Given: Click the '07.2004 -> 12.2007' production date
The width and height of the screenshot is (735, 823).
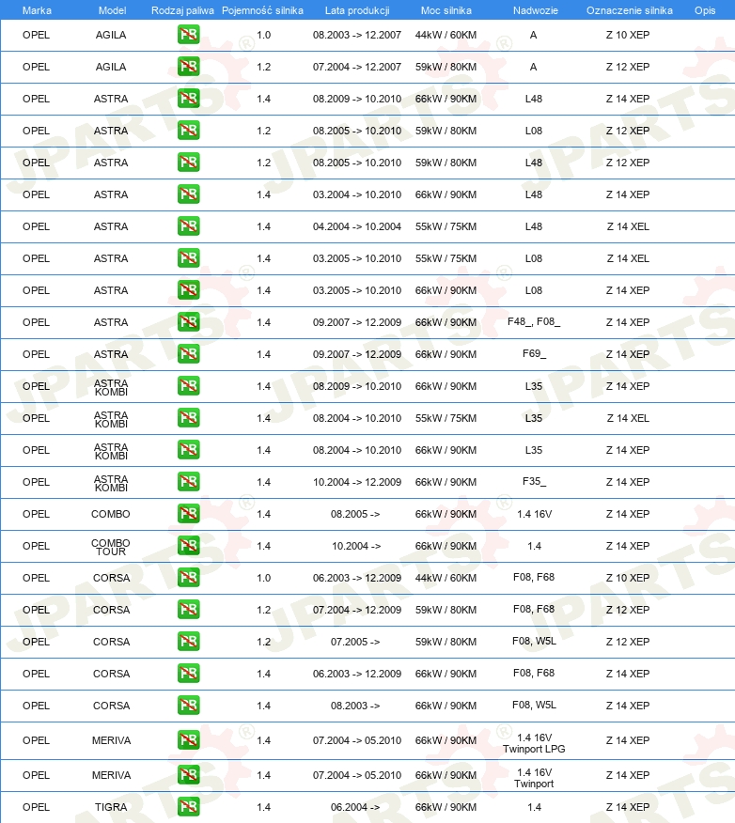Looking at the screenshot, I should point(357,67).
